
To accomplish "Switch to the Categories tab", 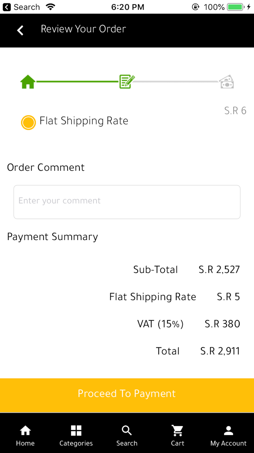I will pyautogui.click(x=76, y=436).
